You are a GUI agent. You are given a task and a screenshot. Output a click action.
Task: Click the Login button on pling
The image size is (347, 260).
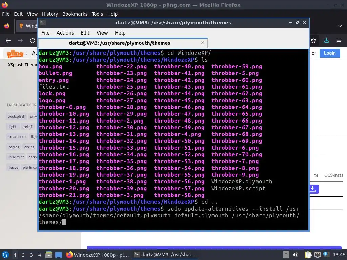coord(330,53)
